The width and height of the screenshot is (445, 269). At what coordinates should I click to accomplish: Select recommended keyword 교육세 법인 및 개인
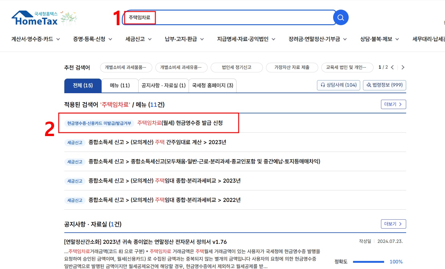coord(347,67)
